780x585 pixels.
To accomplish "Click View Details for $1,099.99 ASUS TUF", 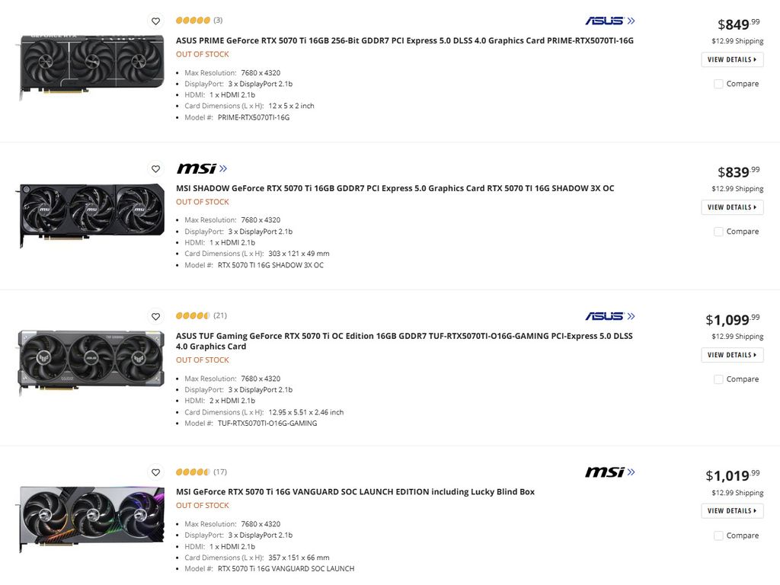I will [x=732, y=355].
